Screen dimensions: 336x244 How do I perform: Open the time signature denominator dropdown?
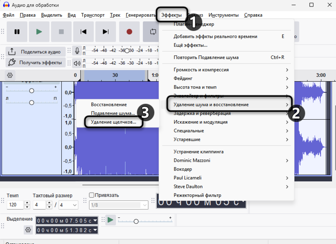pyautogui.click(x=68, y=205)
